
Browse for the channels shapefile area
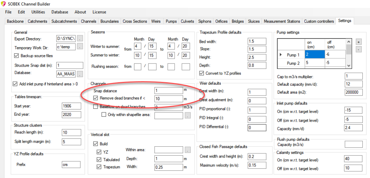[x=188, y=115]
